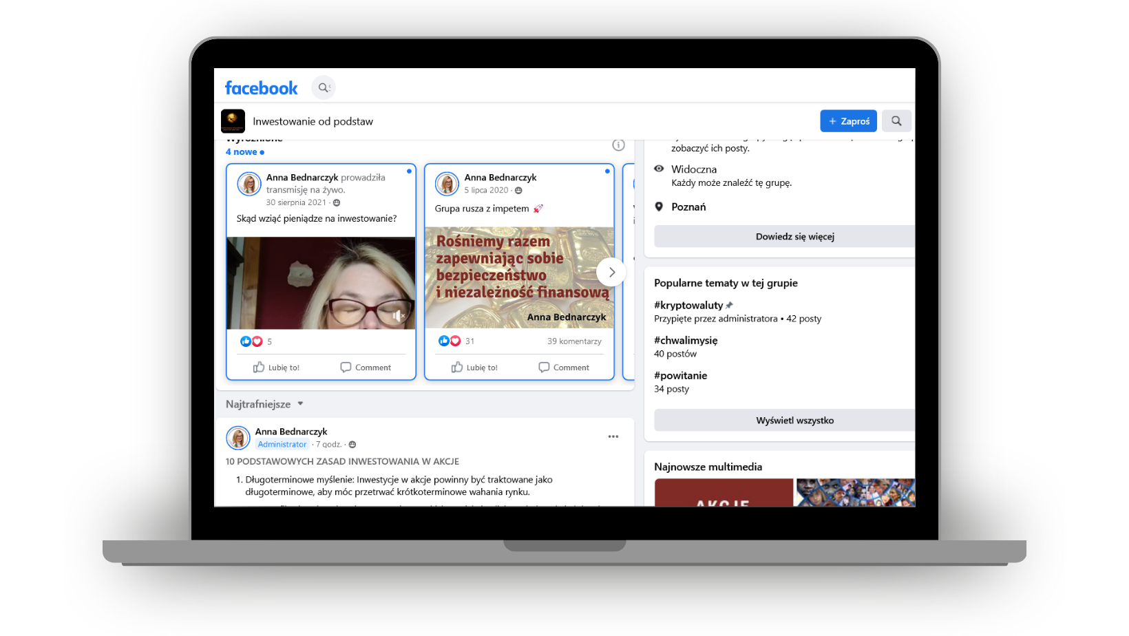
Task: Open the #chwalimysię topic
Action: (x=686, y=340)
